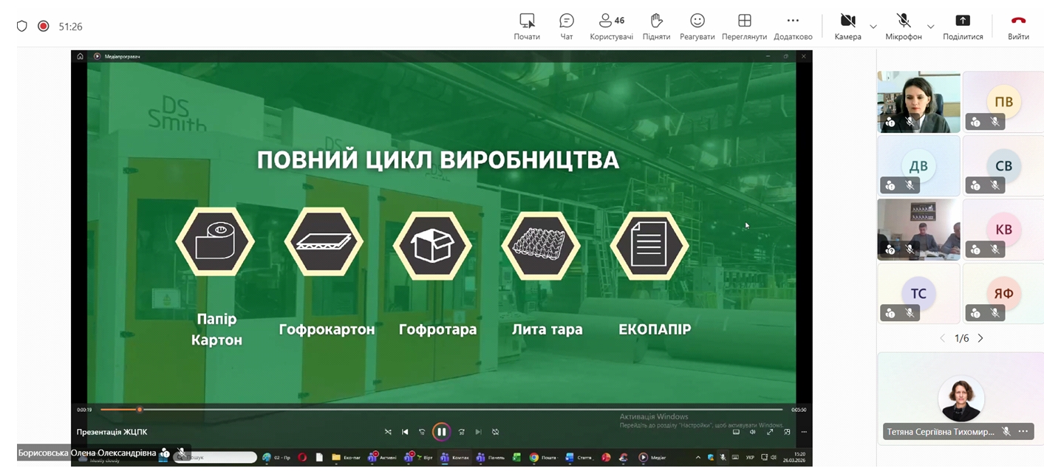
Task: Open the Додатково more menu
Action: [793, 21]
